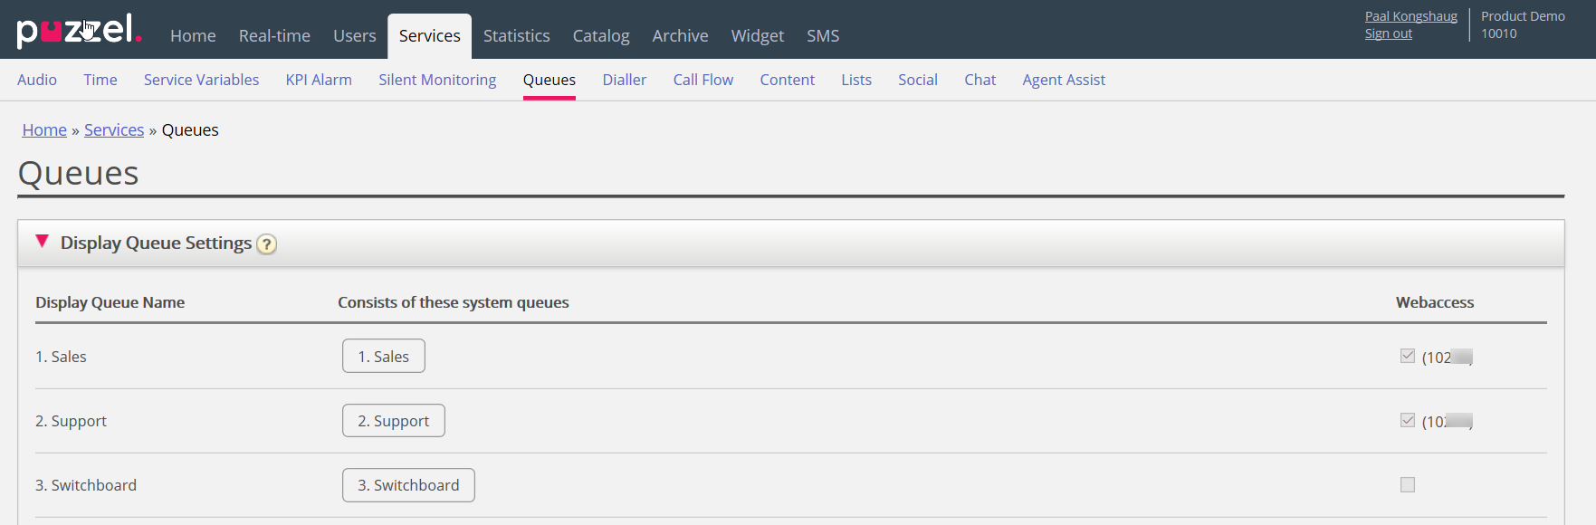Click the '2. Support' system queue button
This screenshot has height=525, width=1596.
pos(393,421)
